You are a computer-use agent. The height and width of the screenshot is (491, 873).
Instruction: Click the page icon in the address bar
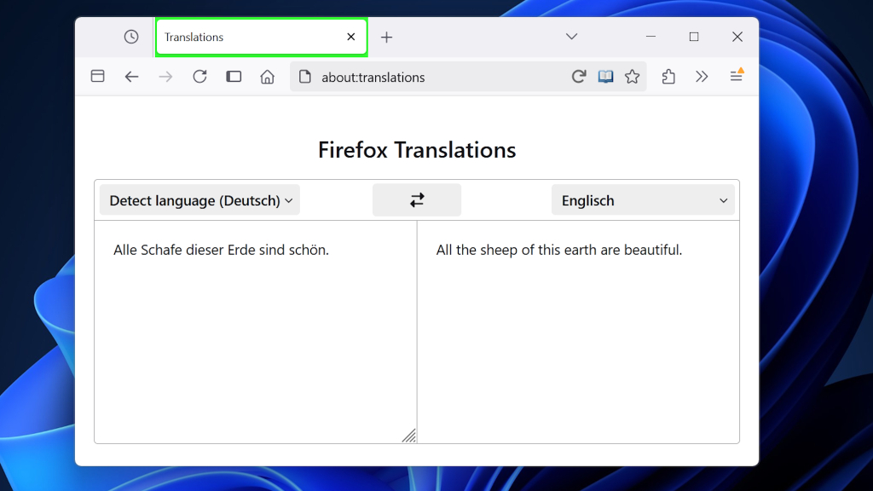click(x=304, y=77)
